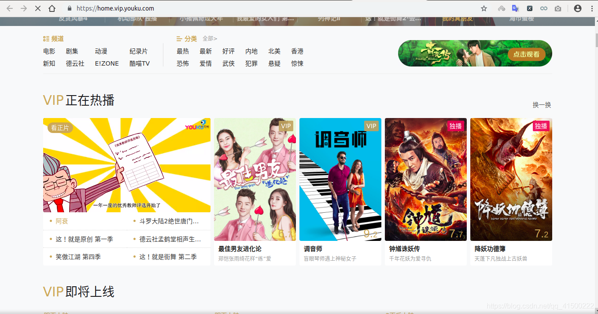Click subtitle 天蓬下凡独战上古妖兽
The image size is (598, 314).
[501, 259]
